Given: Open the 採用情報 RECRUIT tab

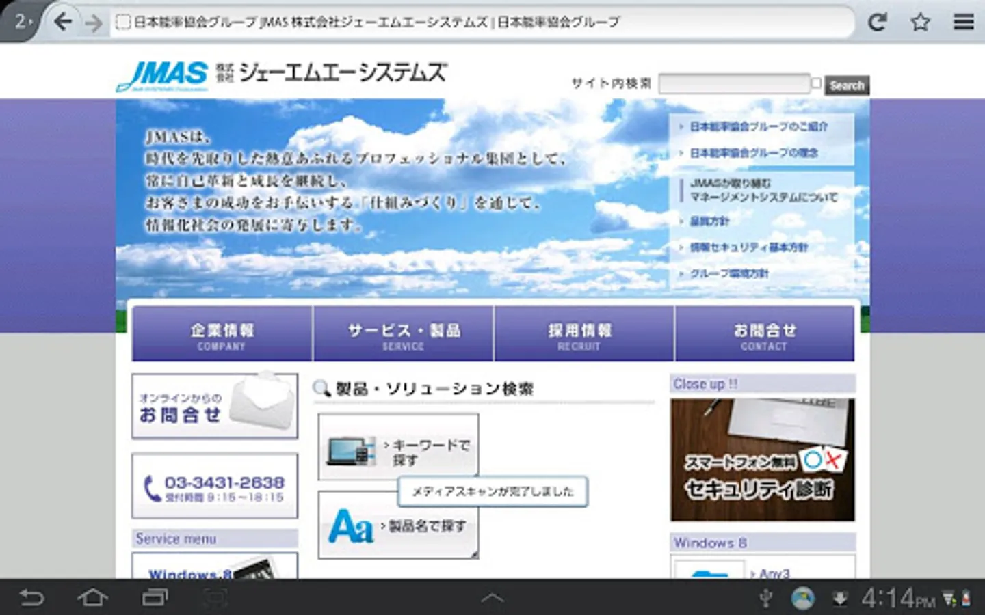Looking at the screenshot, I should [x=583, y=334].
